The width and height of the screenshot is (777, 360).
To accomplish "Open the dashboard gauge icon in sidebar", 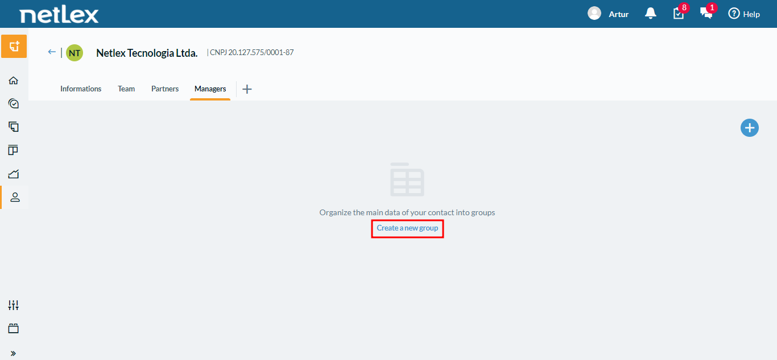I will (x=14, y=103).
